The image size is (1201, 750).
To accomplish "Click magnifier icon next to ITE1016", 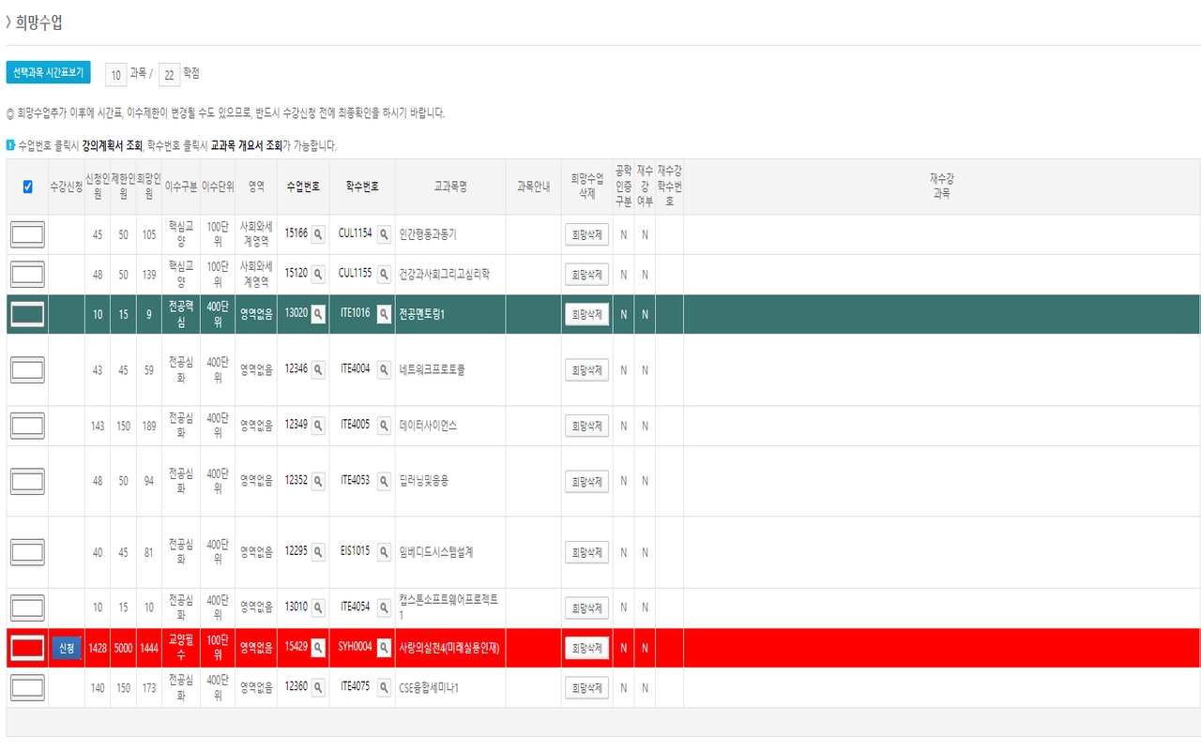I will (384, 314).
